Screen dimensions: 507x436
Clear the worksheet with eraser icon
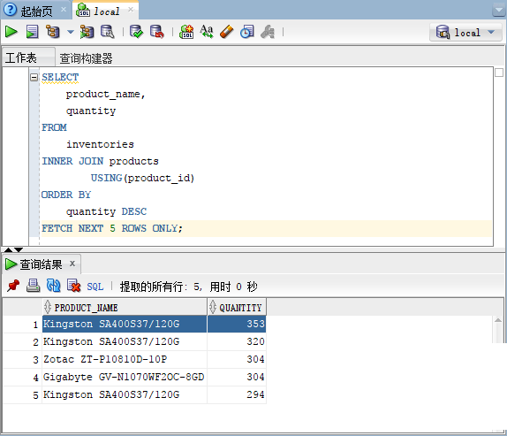tap(226, 32)
